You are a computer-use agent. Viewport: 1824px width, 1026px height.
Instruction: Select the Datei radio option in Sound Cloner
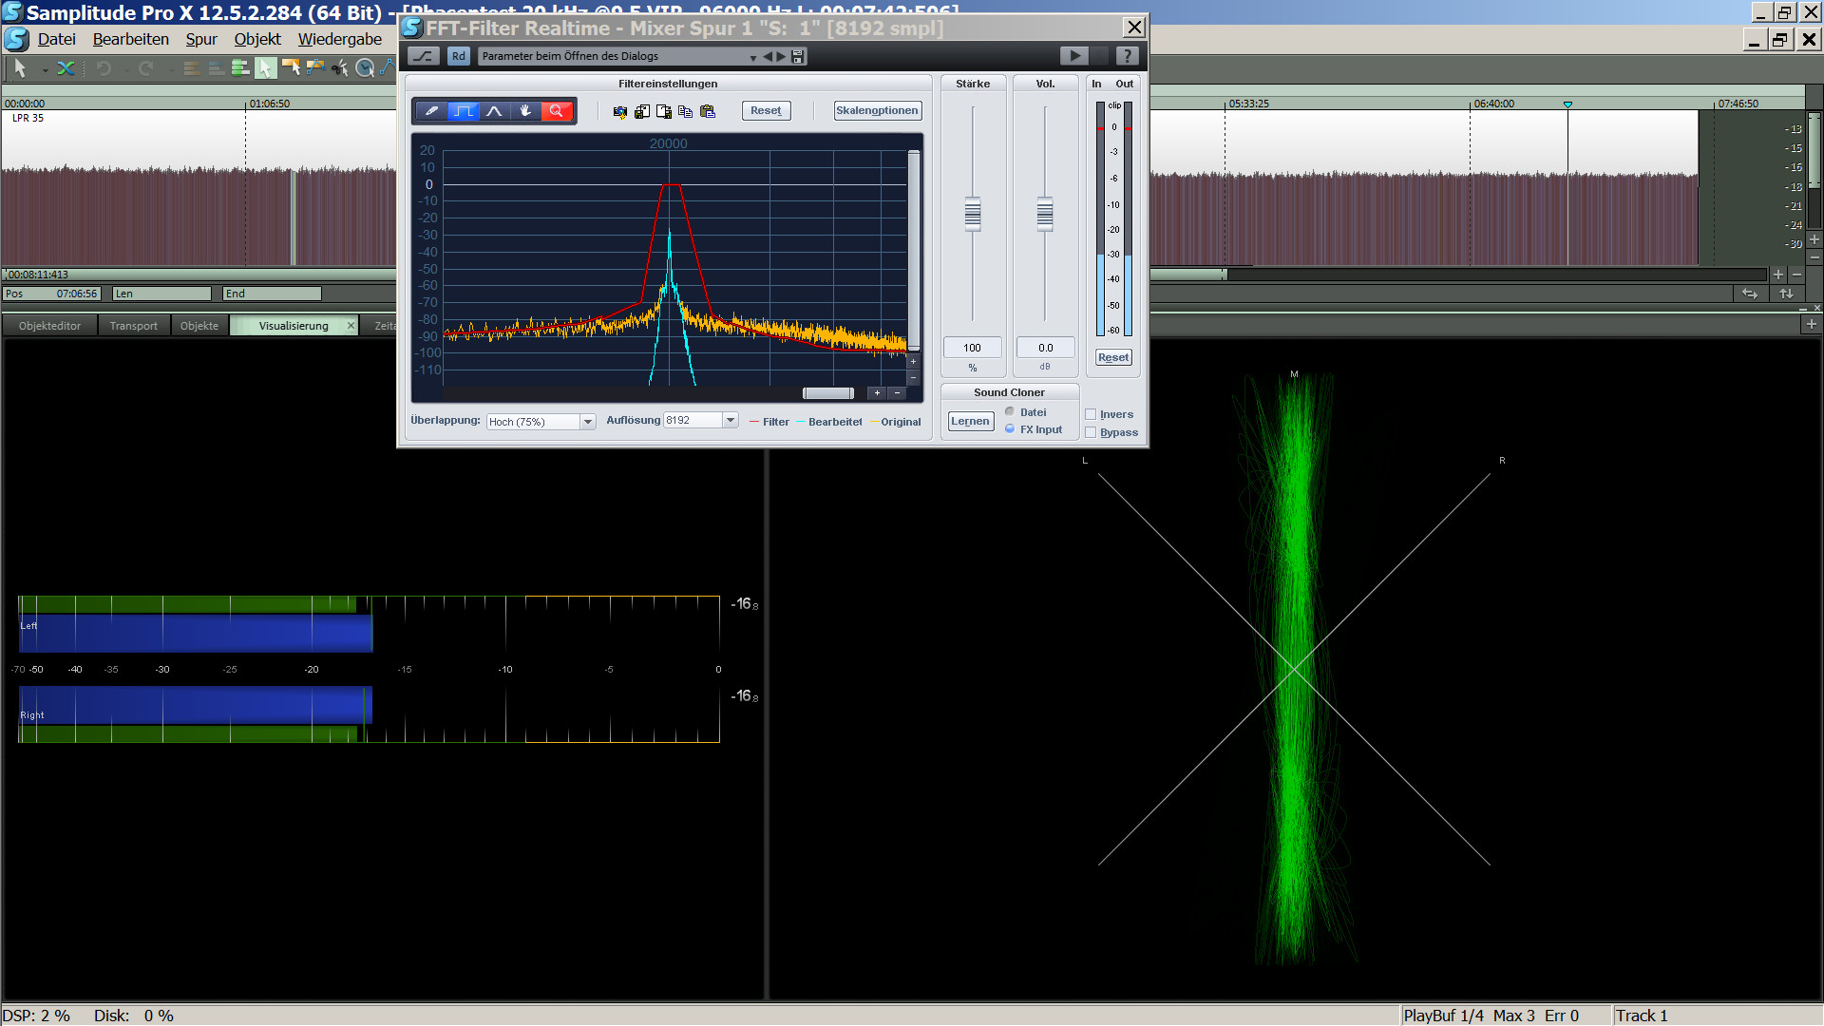1010,412
